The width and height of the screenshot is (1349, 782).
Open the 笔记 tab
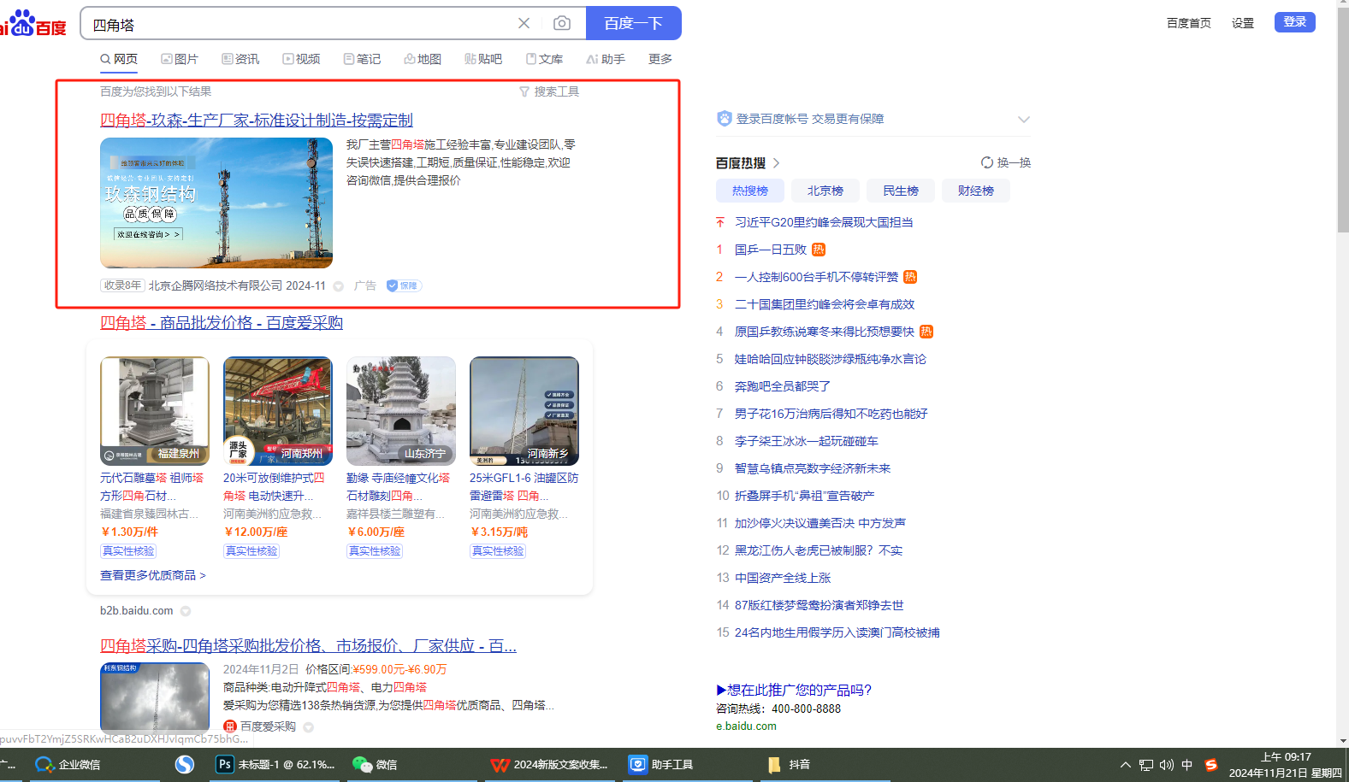pyautogui.click(x=362, y=59)
